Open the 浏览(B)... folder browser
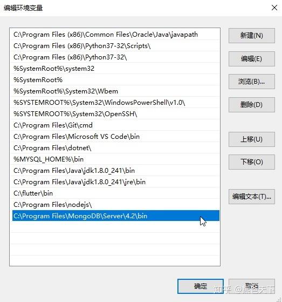Image resolution: width=282 pixels, height=302 pixels. (x=252, y=82)
